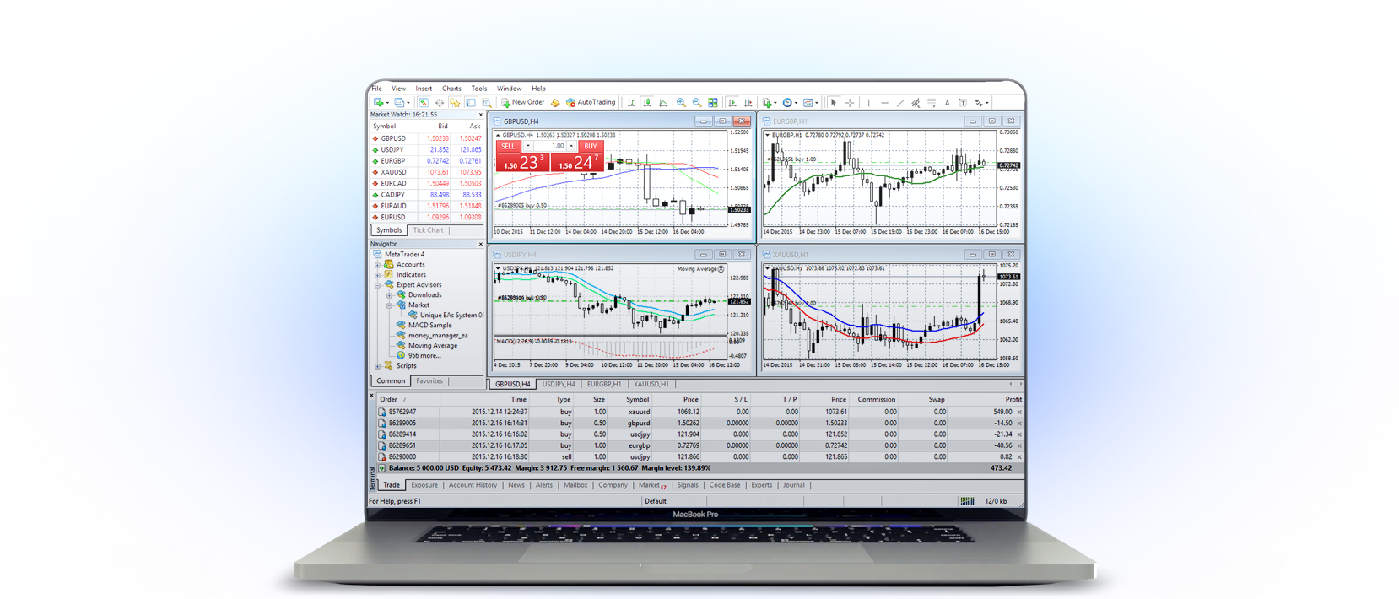Open the File menu

tap(376, 89)
